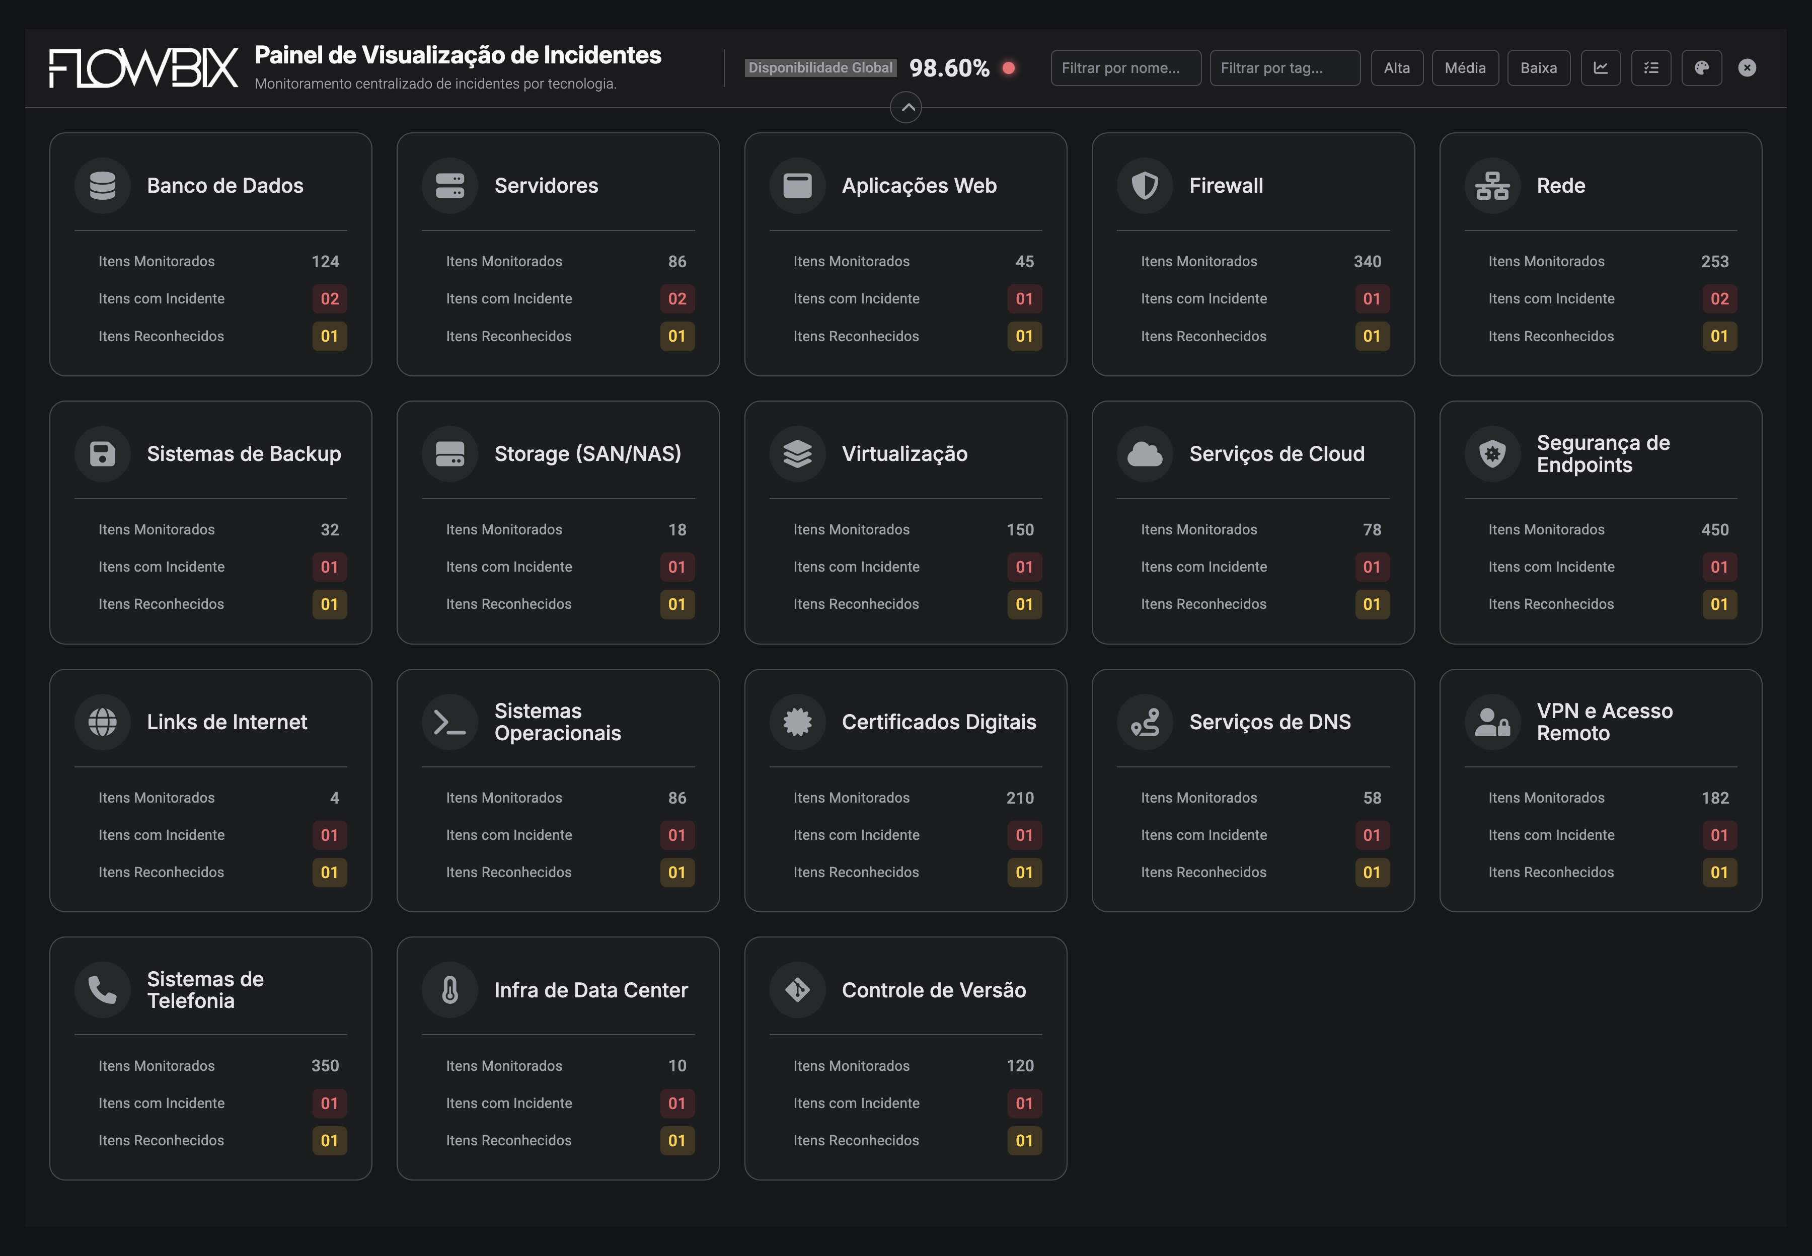Click the Serviços de DNS route icon
Viewport: 1812px width, 1256px height.
pos(1145,722)
